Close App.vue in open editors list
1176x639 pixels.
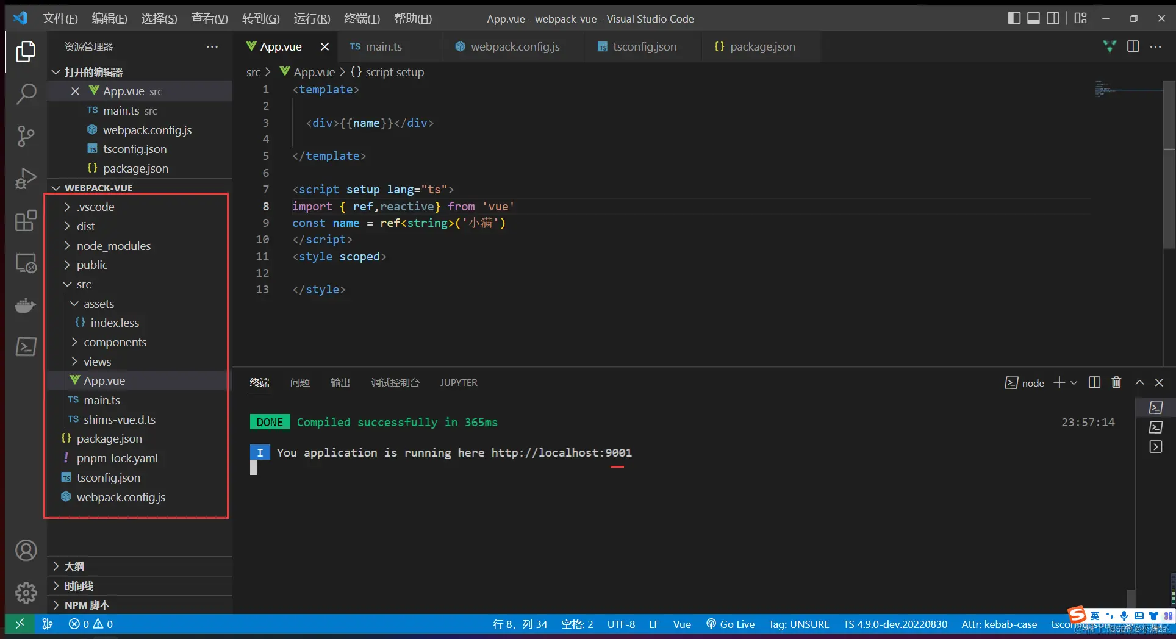tap(75, 91)
